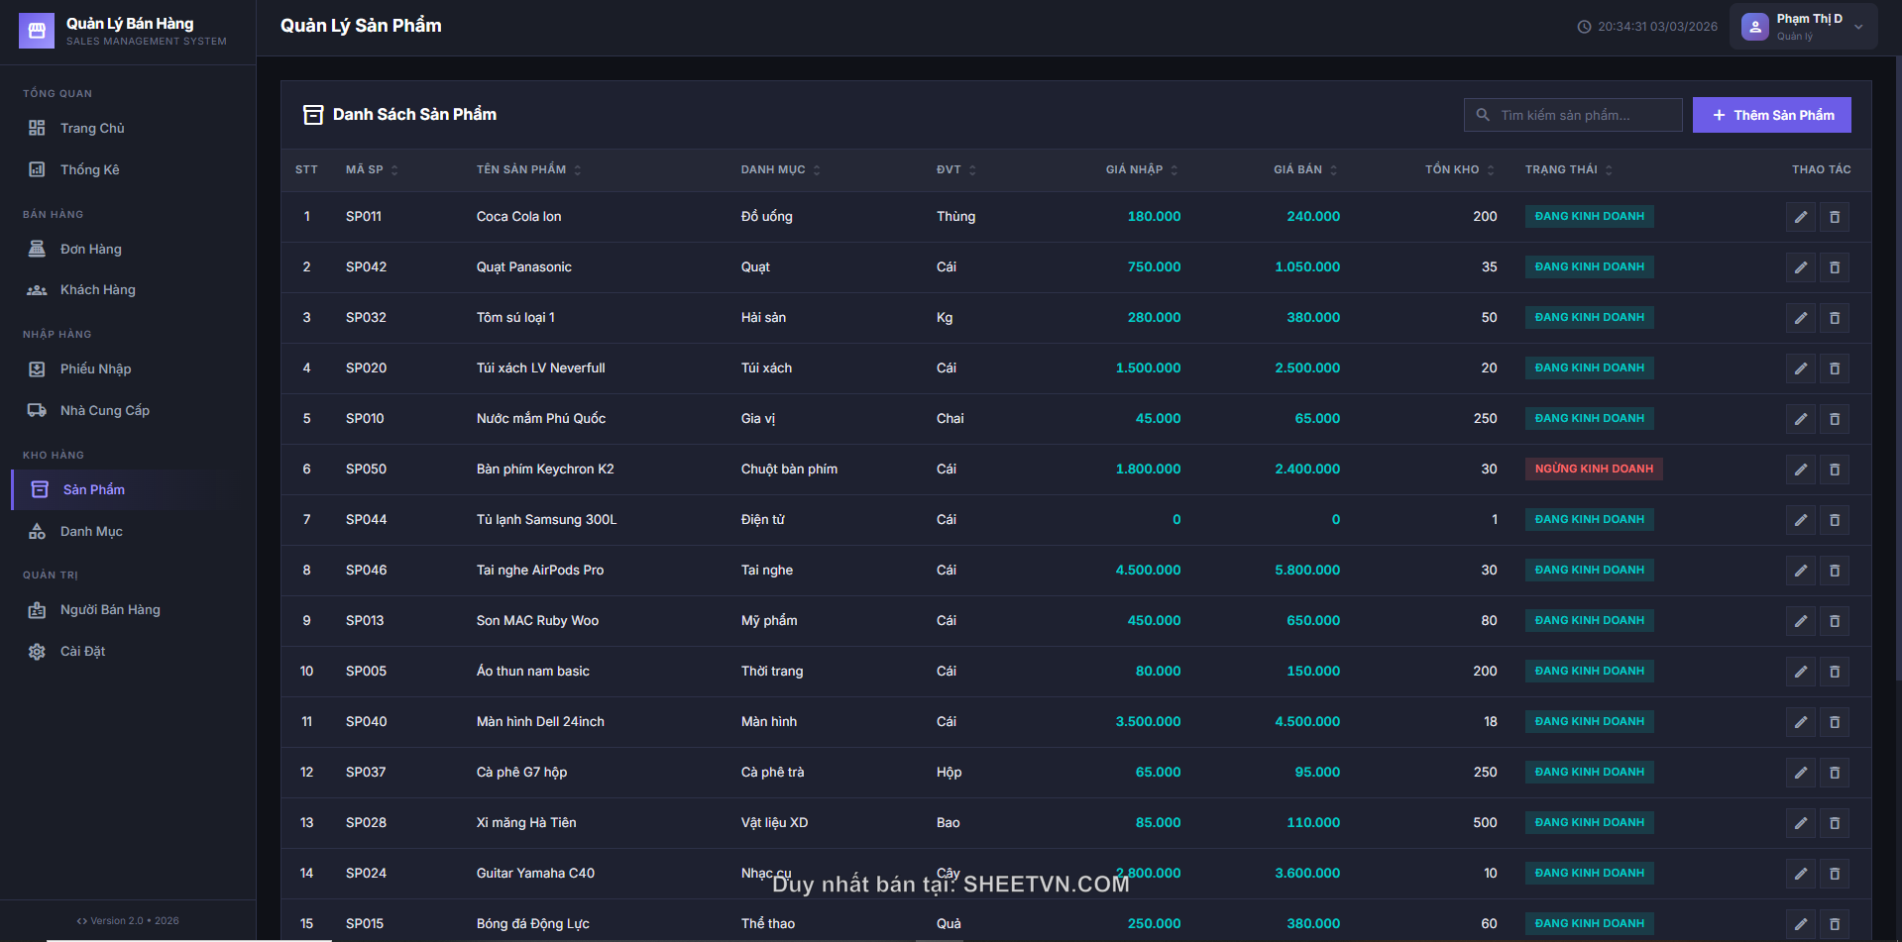The height and width of the screenshot is (942, 1902).
Task: Open Đơn Hàng in sidebar
Action: 90,249
